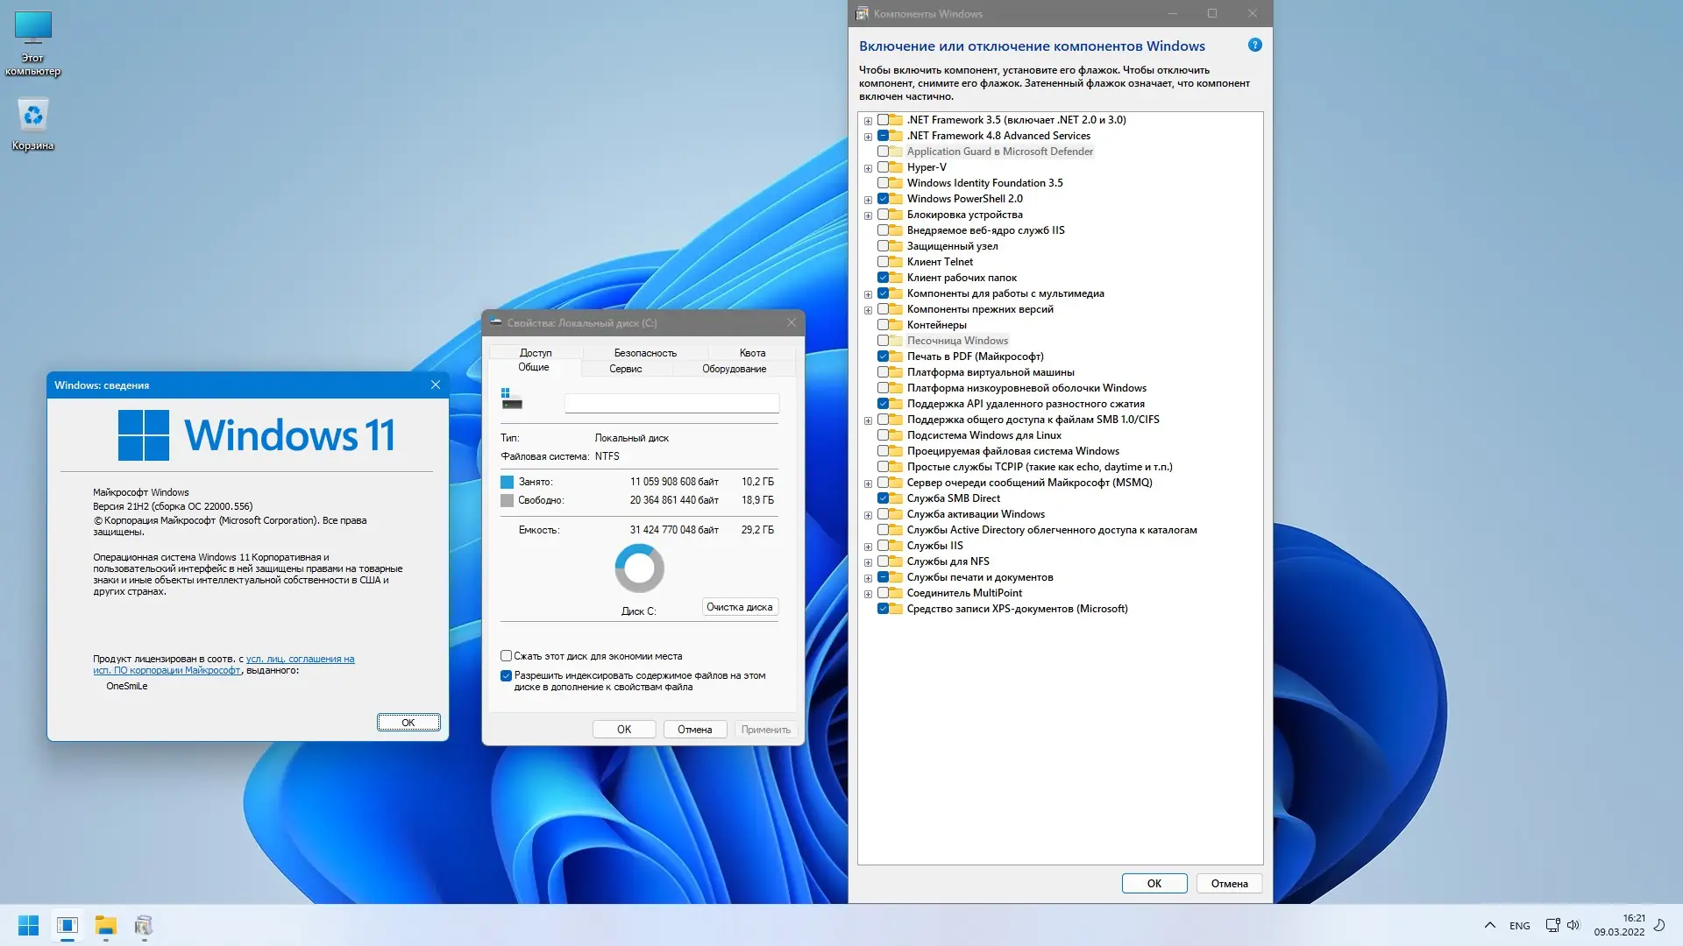Viewport: 1683px width, 946px height.
Task: Click the volume icon in system tray
Action: click(1573, 925)
